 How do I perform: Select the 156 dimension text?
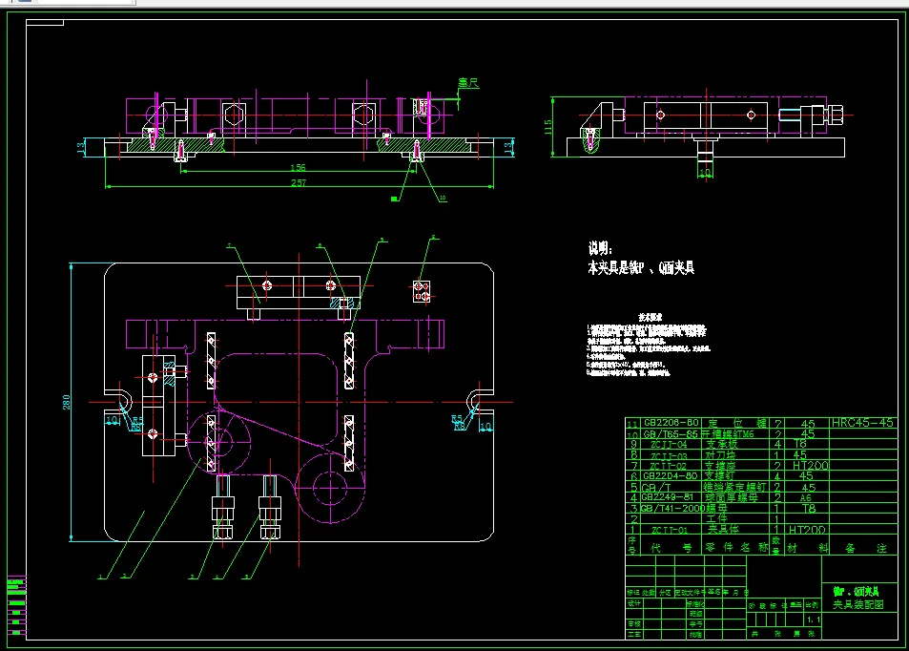point(298,168)
